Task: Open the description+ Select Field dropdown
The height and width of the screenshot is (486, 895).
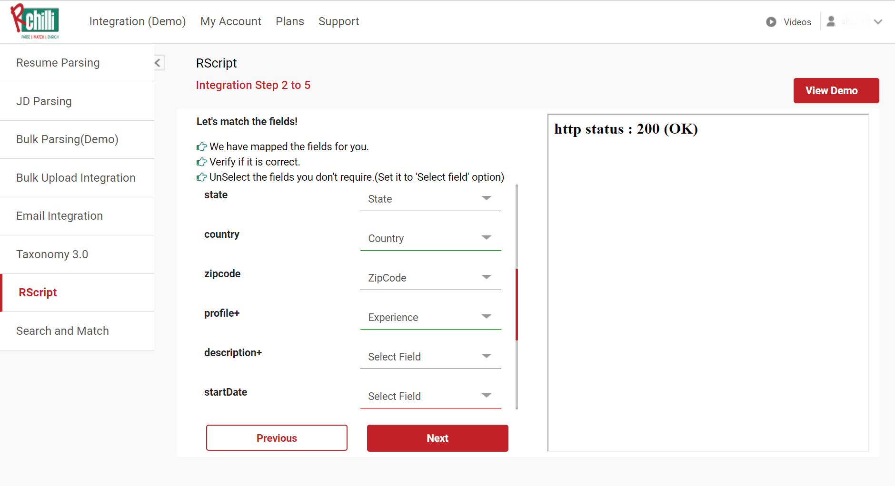Action: pyautogui.click(x=431, y=357)
